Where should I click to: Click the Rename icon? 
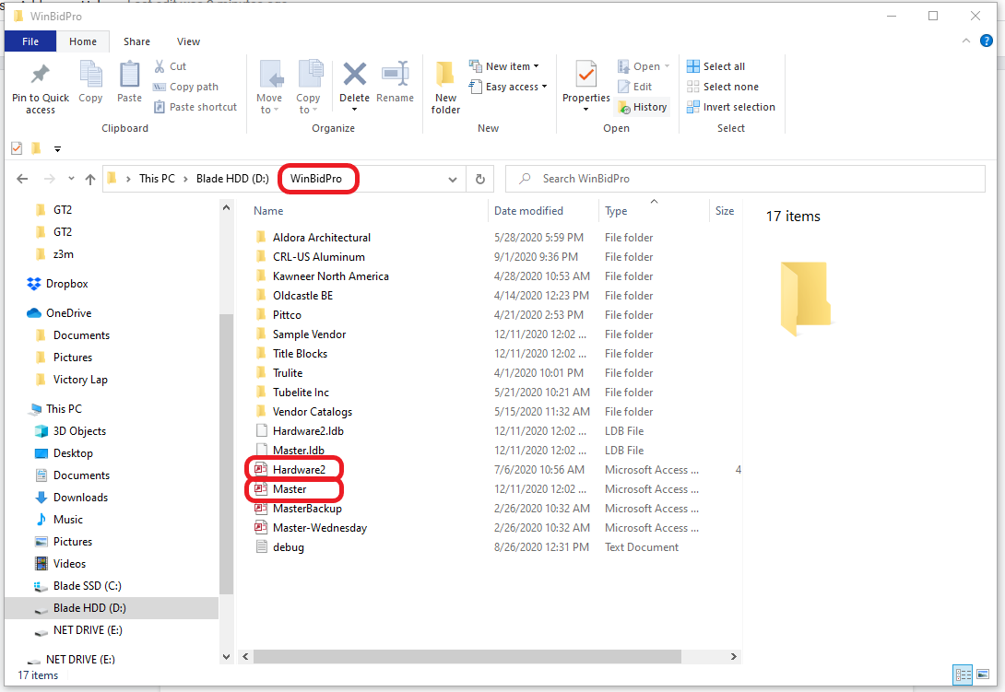[395, 75]
